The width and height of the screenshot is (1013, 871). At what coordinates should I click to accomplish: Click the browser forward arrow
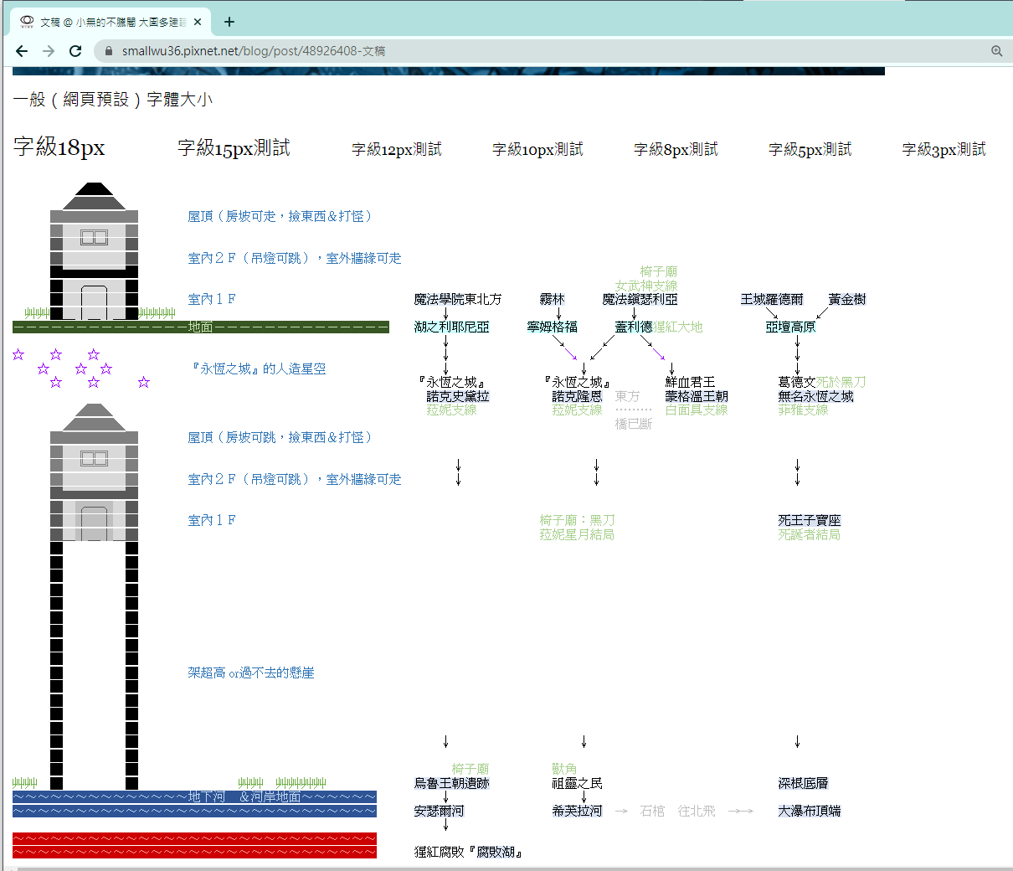48,50
